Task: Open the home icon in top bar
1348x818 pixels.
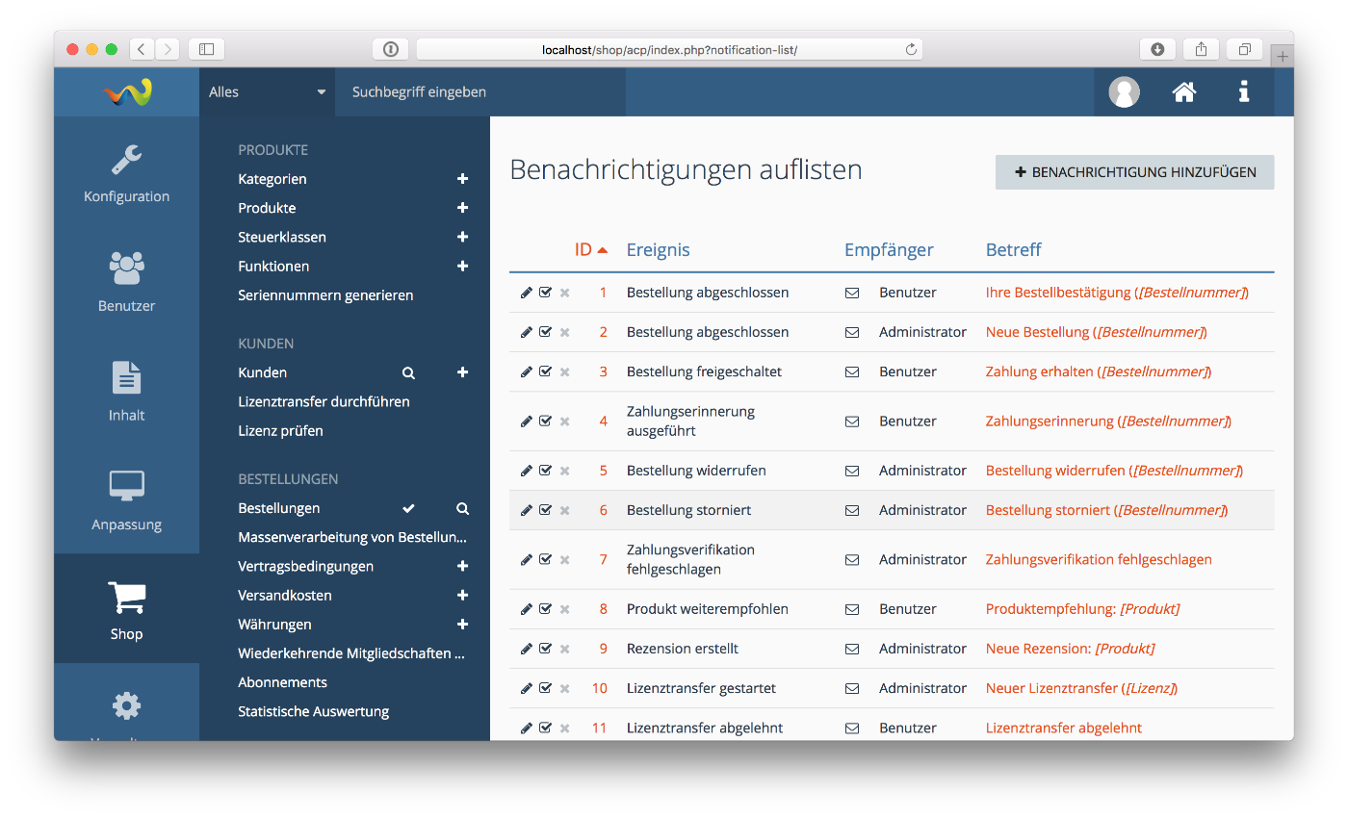Action: [1183, 92]
